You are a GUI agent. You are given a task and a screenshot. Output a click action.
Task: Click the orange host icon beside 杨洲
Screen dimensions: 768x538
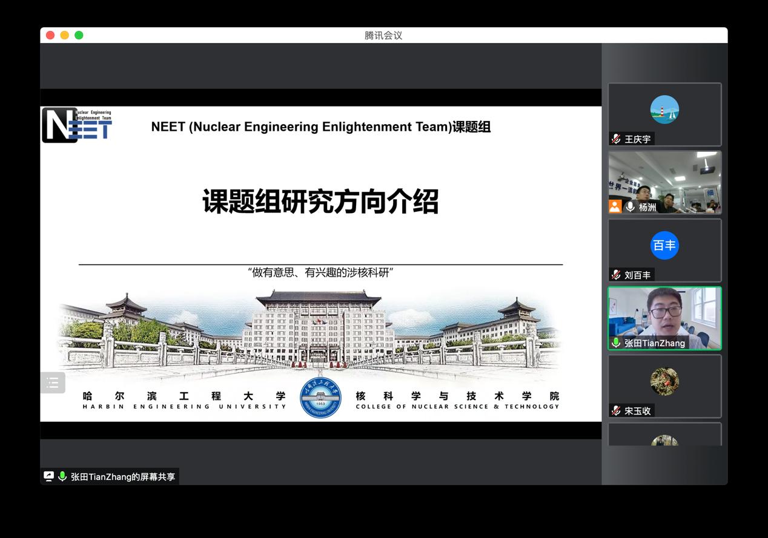click(x=615, y=207)
